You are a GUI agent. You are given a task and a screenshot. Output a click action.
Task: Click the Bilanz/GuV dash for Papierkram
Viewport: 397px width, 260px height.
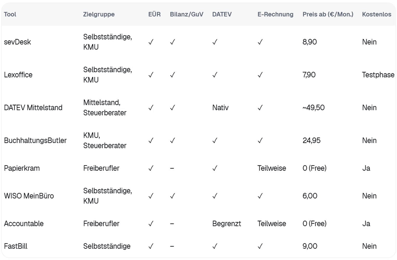point(172,168)
